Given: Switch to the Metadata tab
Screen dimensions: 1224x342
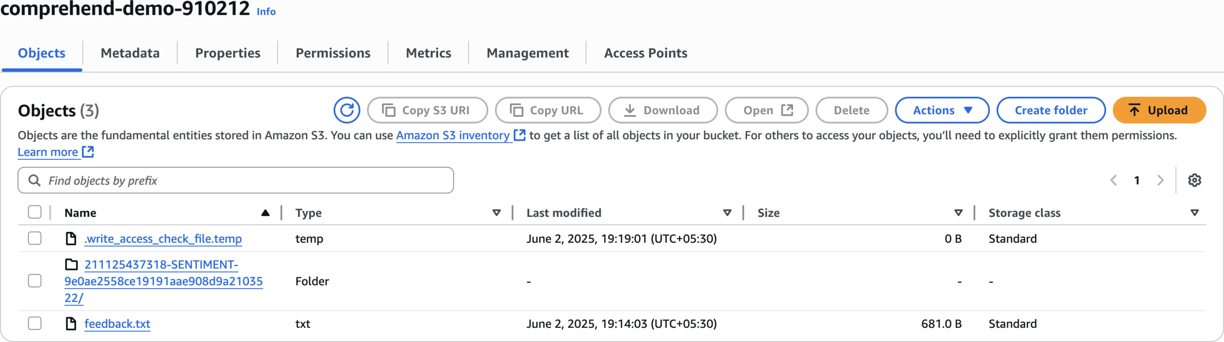Looking at the screenshot, I should coord(130,53).
